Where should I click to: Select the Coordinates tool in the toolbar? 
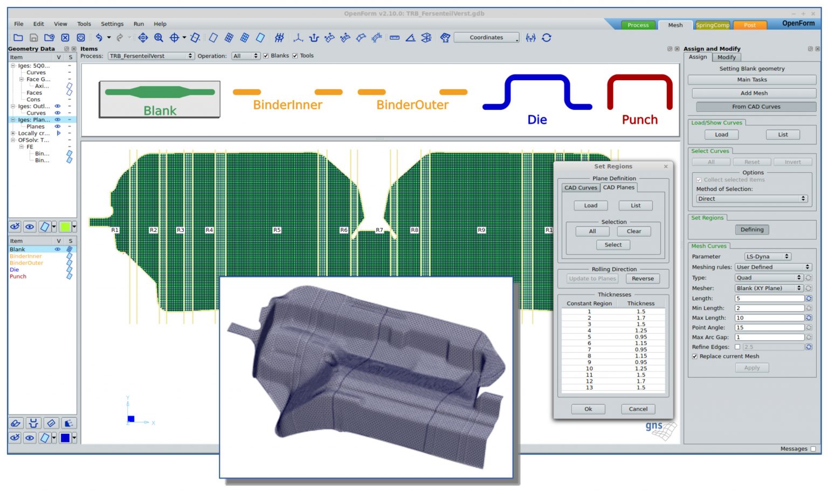point(485,38)
